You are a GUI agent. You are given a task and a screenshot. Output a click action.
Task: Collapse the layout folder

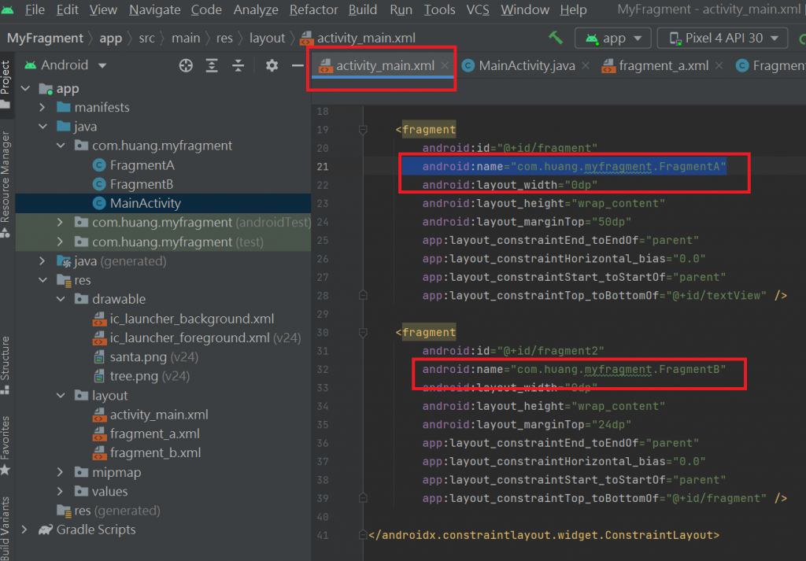pos(61,396)
